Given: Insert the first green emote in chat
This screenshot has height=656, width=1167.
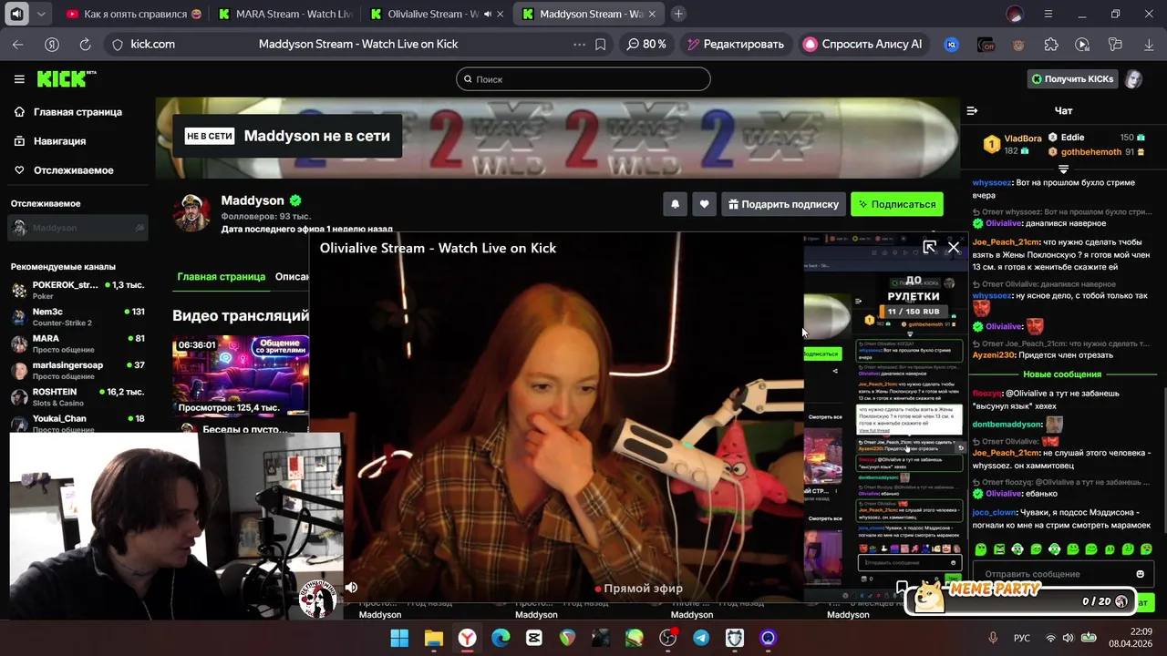Looking at the screenshot, I should [981, 549].
